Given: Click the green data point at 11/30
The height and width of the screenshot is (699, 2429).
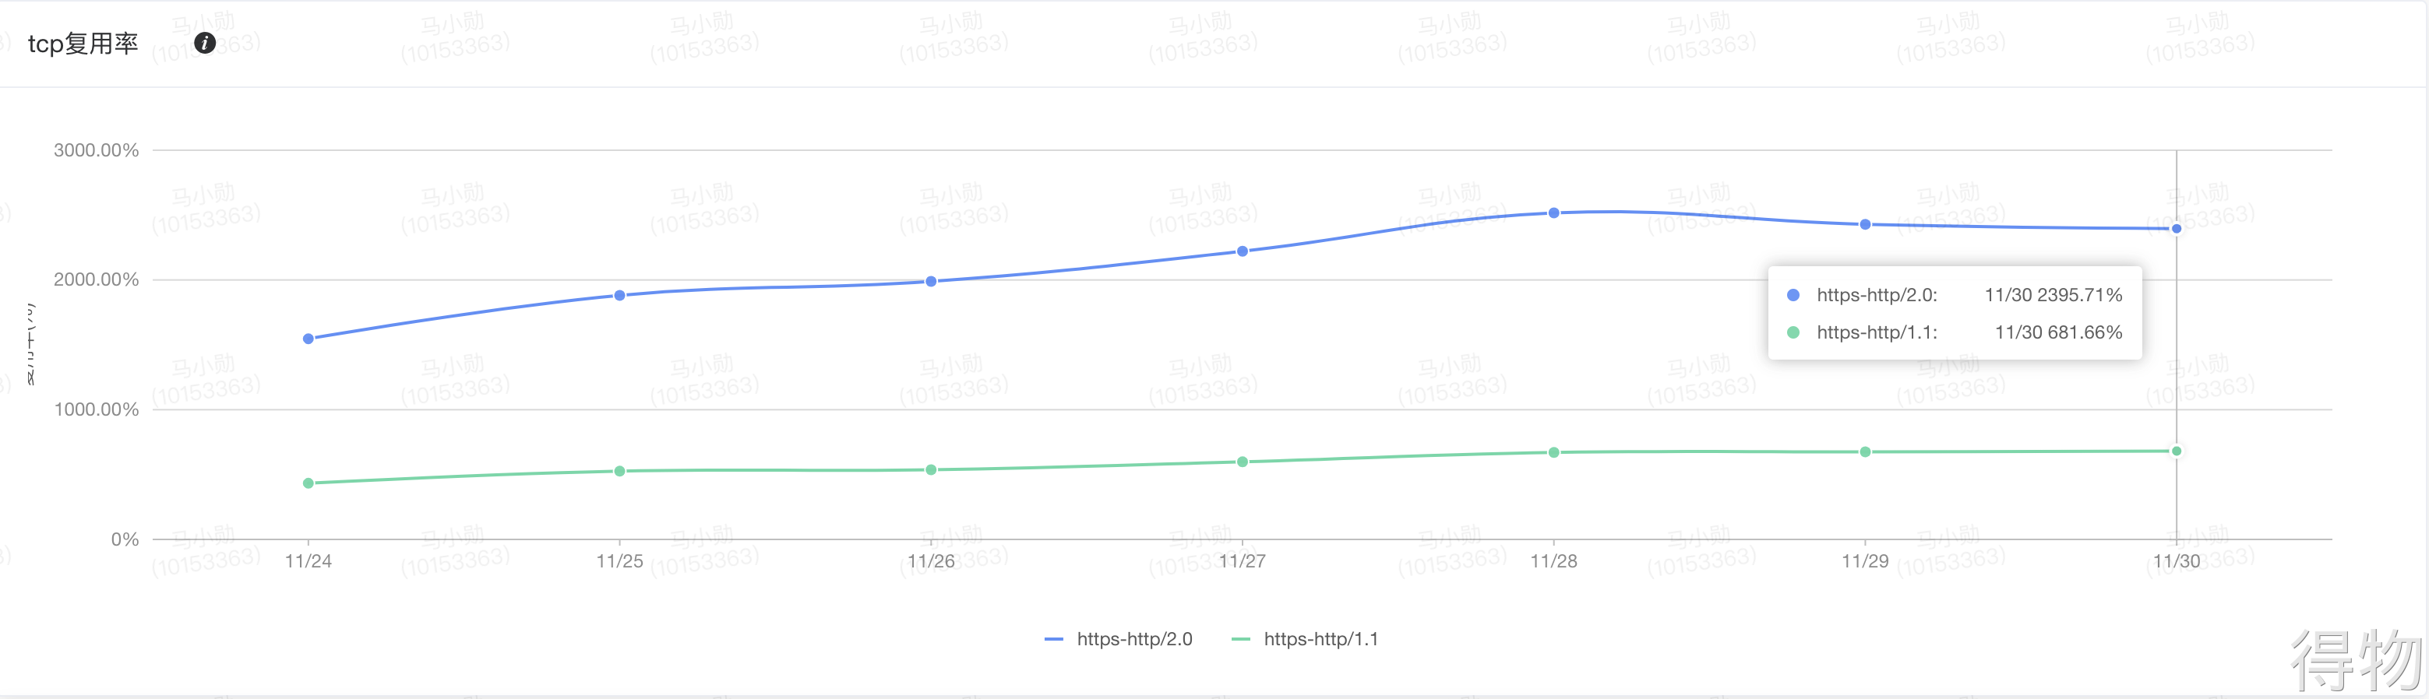Looking at the screenshot, I should pos(2177,451).
